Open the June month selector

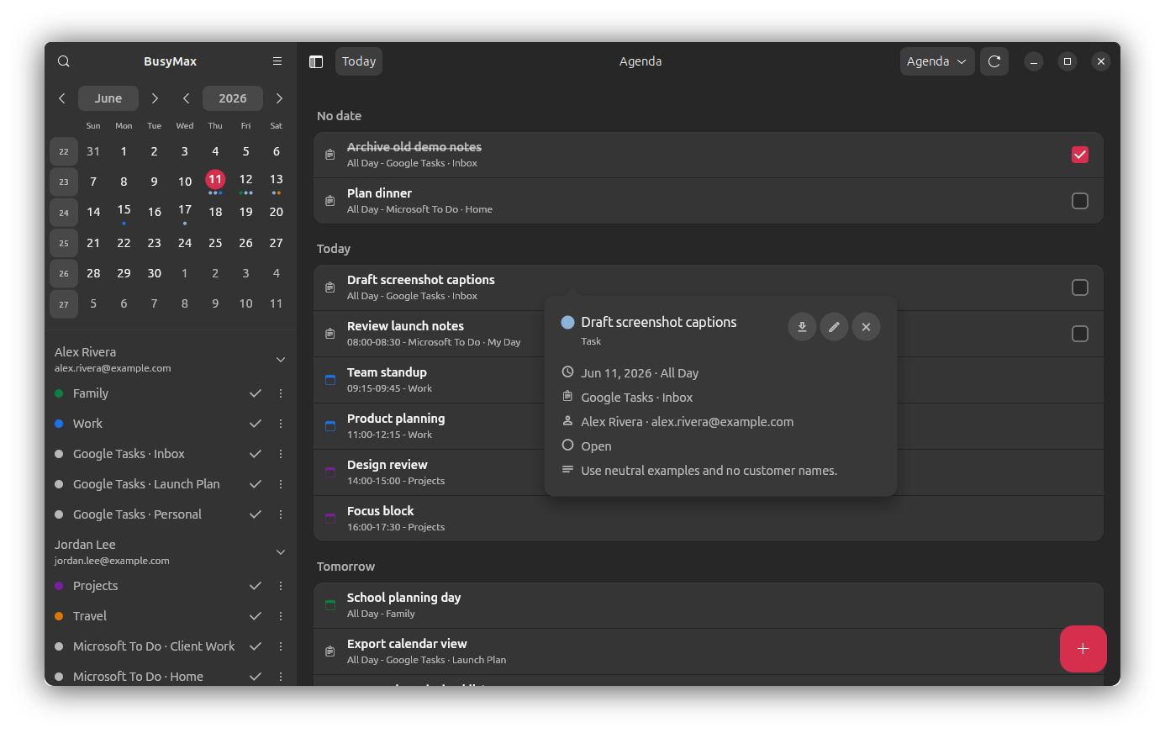point(108,98)
